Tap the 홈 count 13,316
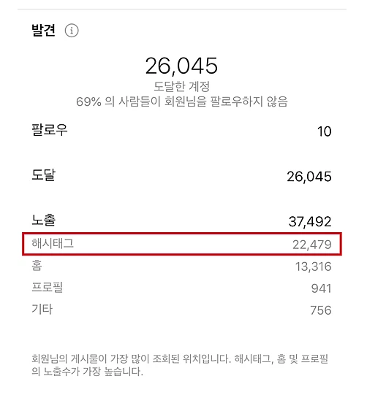Viewport: 367px width, 395px height. pos(314,266)
